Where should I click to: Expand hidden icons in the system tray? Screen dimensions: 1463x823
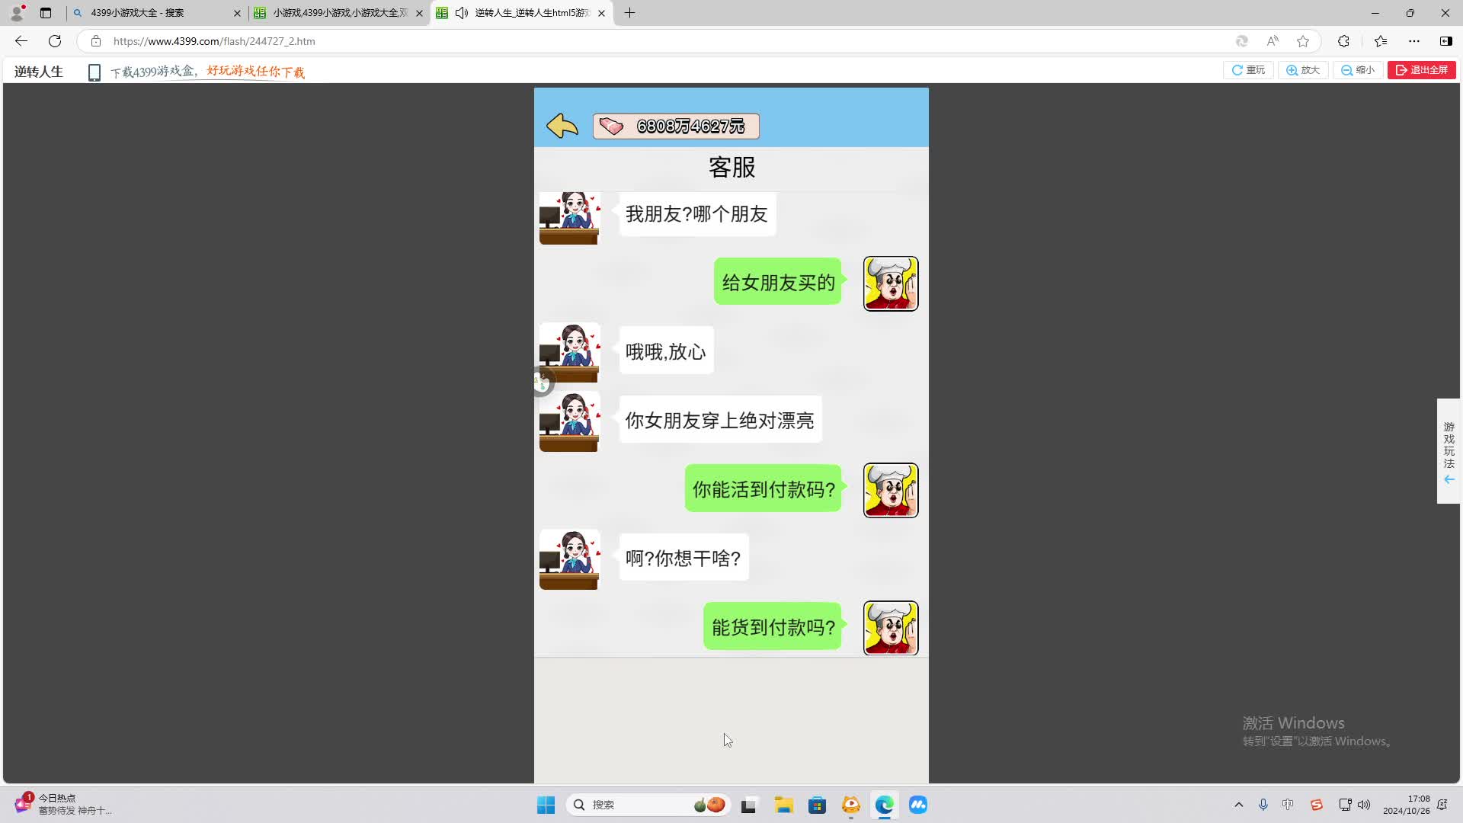(1239, 804)
